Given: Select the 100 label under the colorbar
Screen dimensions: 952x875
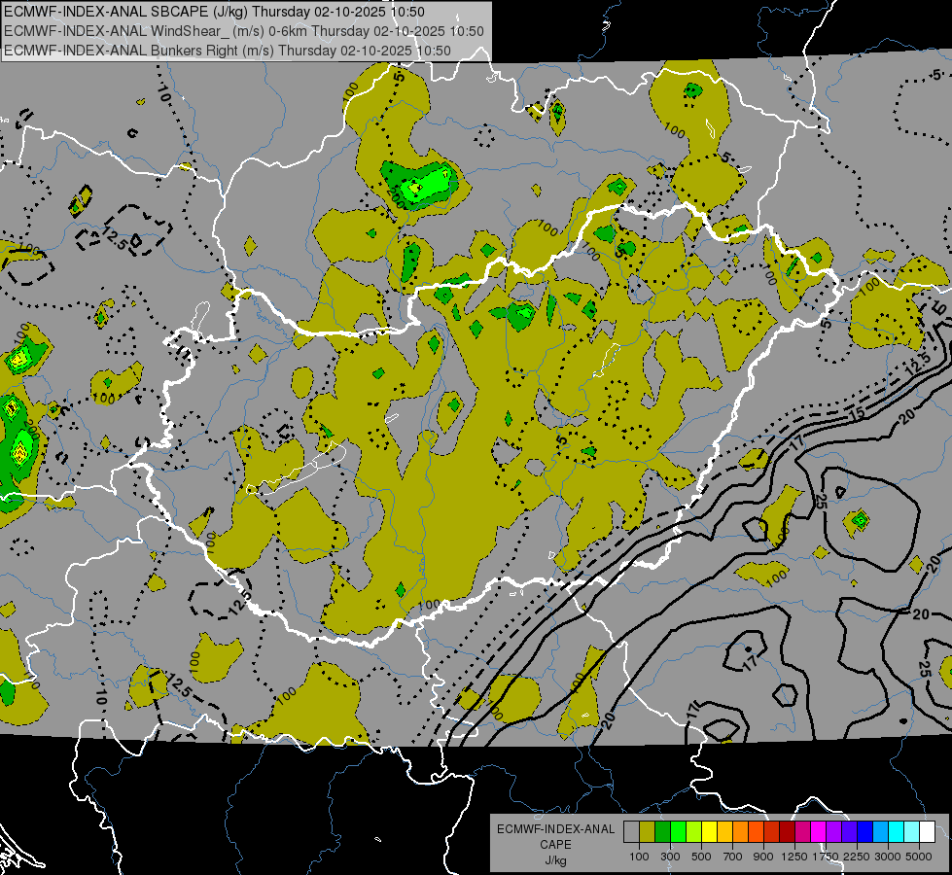Looking at the screenshot, I should coord(639,857).
